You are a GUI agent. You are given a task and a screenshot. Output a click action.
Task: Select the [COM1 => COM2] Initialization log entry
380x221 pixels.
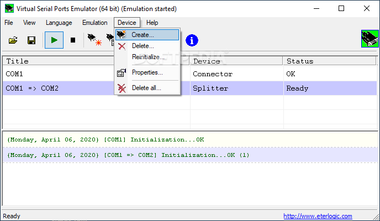(x=190, y=155)
